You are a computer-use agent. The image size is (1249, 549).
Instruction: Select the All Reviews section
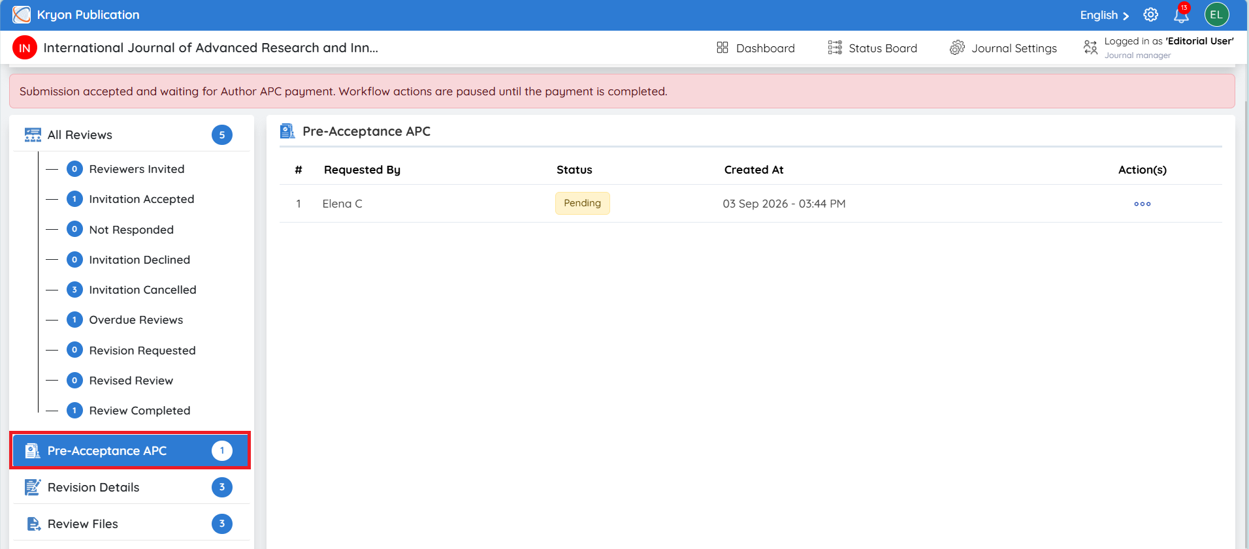click(131, 134)
